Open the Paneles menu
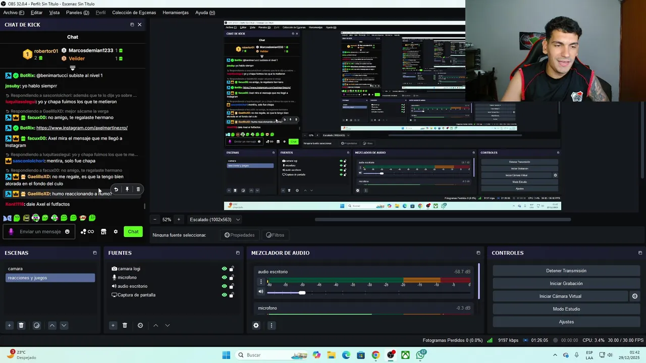 click(x=78, y=13)
